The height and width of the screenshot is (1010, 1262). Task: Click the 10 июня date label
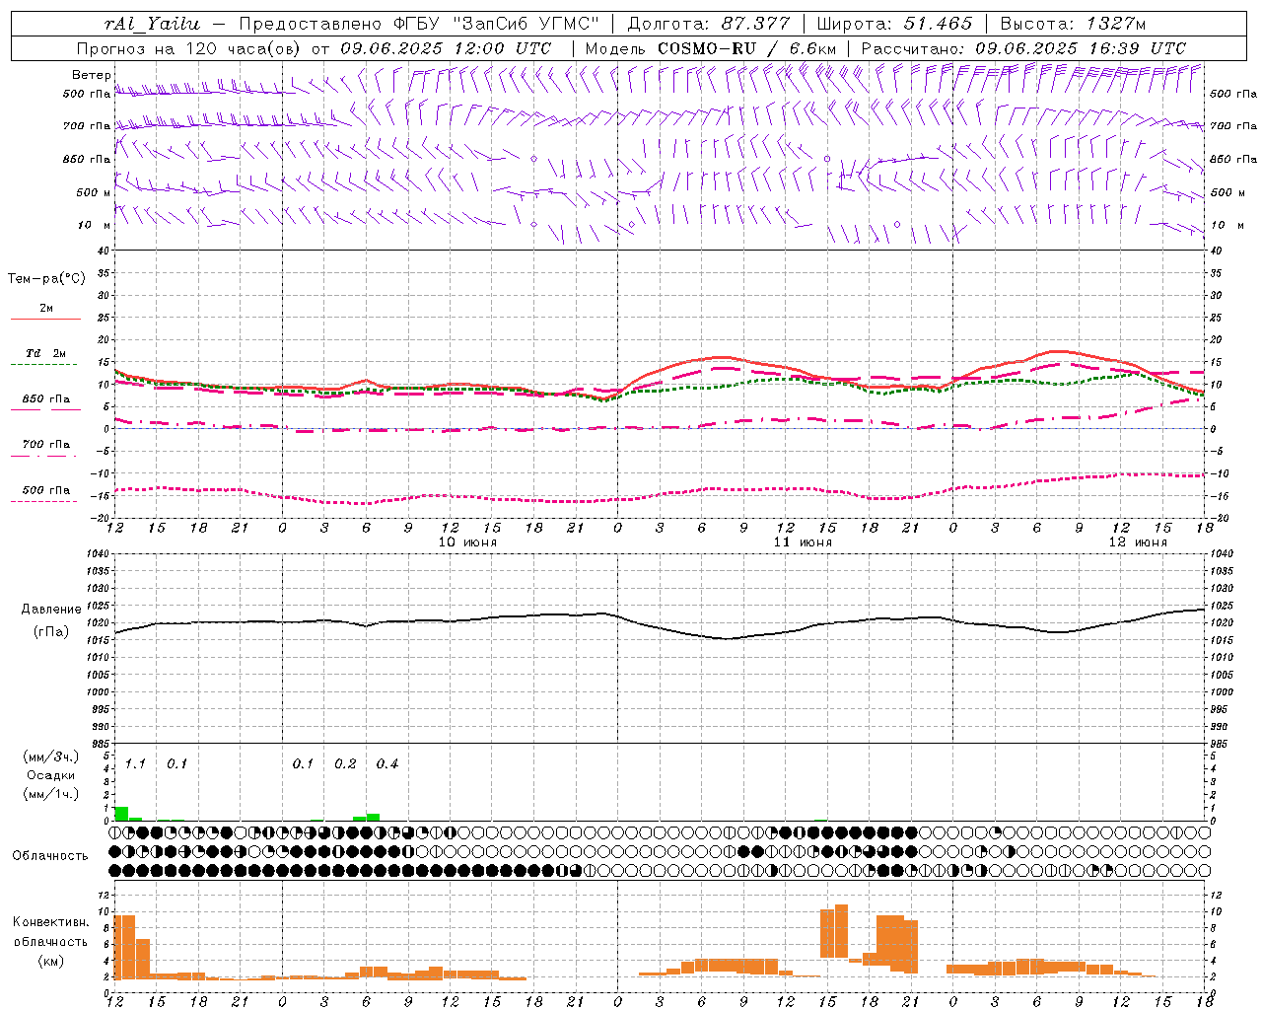click(x=467, y=542)
